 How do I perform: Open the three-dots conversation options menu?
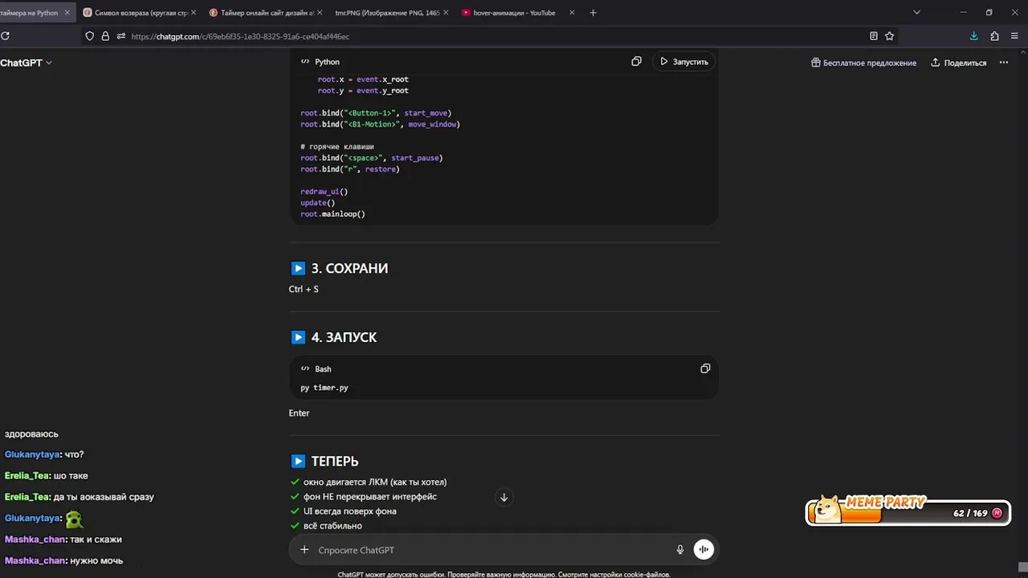pos(1003,63)
